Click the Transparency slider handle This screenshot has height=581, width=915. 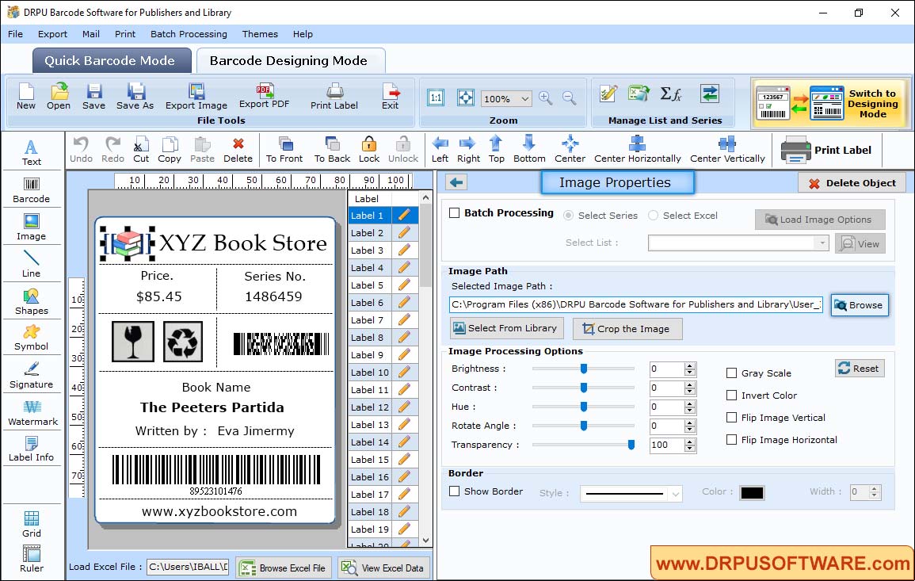631,445
